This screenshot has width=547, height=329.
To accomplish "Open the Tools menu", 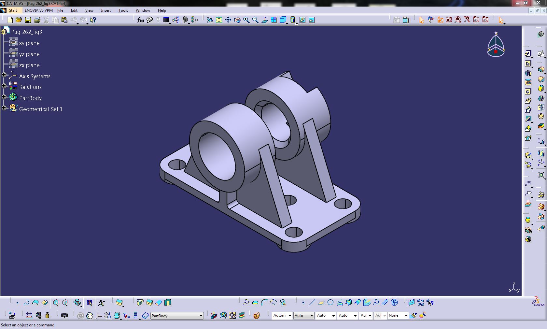I will click(x=123, y=10).
